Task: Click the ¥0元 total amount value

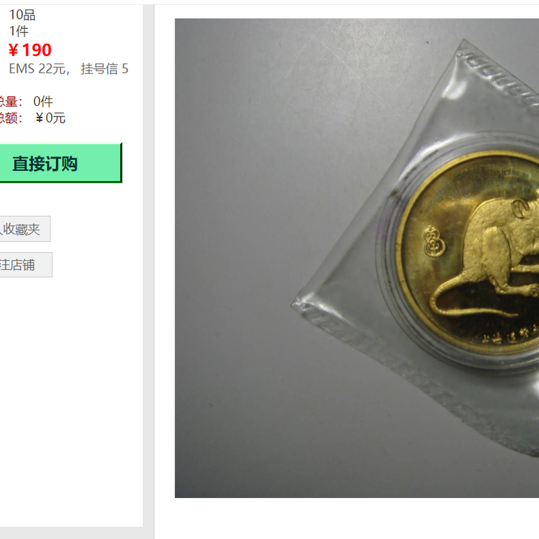Action: (x=50, y=118)
